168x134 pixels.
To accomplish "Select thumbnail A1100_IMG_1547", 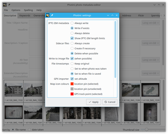I will 150,114.
